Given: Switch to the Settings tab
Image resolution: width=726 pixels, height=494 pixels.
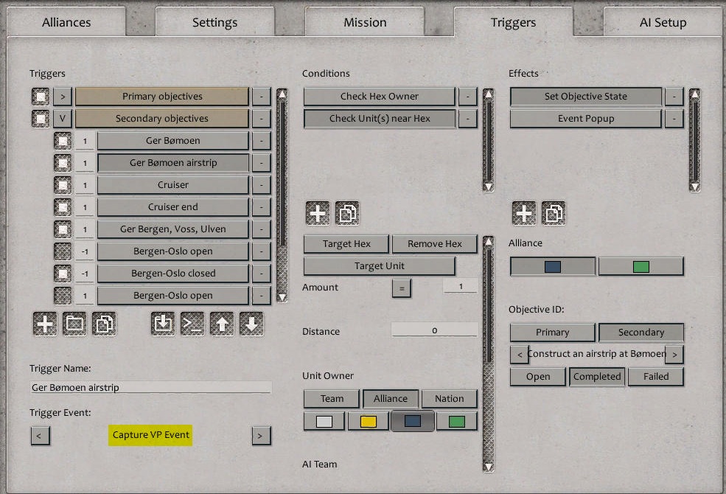Looking at the screenshot, I should point(214,22).
